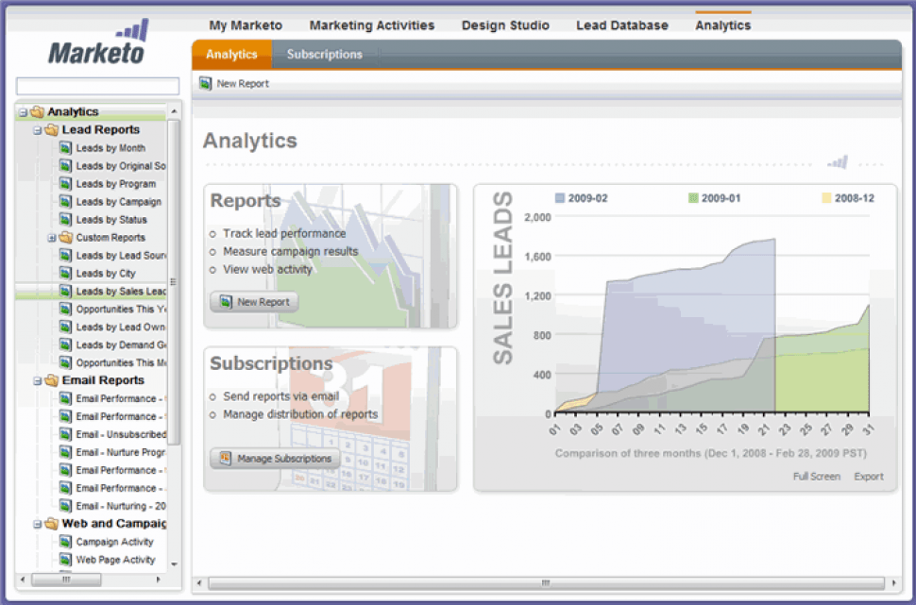
Task: Click the Manage Subscriptions button
Action: pyautogui.click(x=275, y=459)
